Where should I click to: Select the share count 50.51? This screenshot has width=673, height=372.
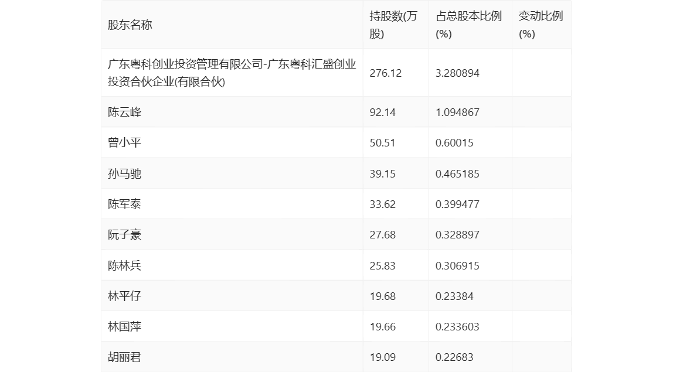382,142
